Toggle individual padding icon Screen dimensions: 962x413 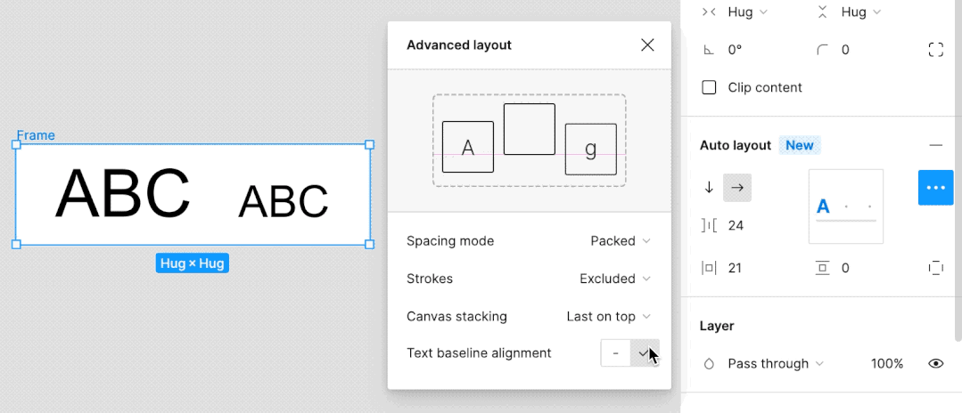(935, 268)
